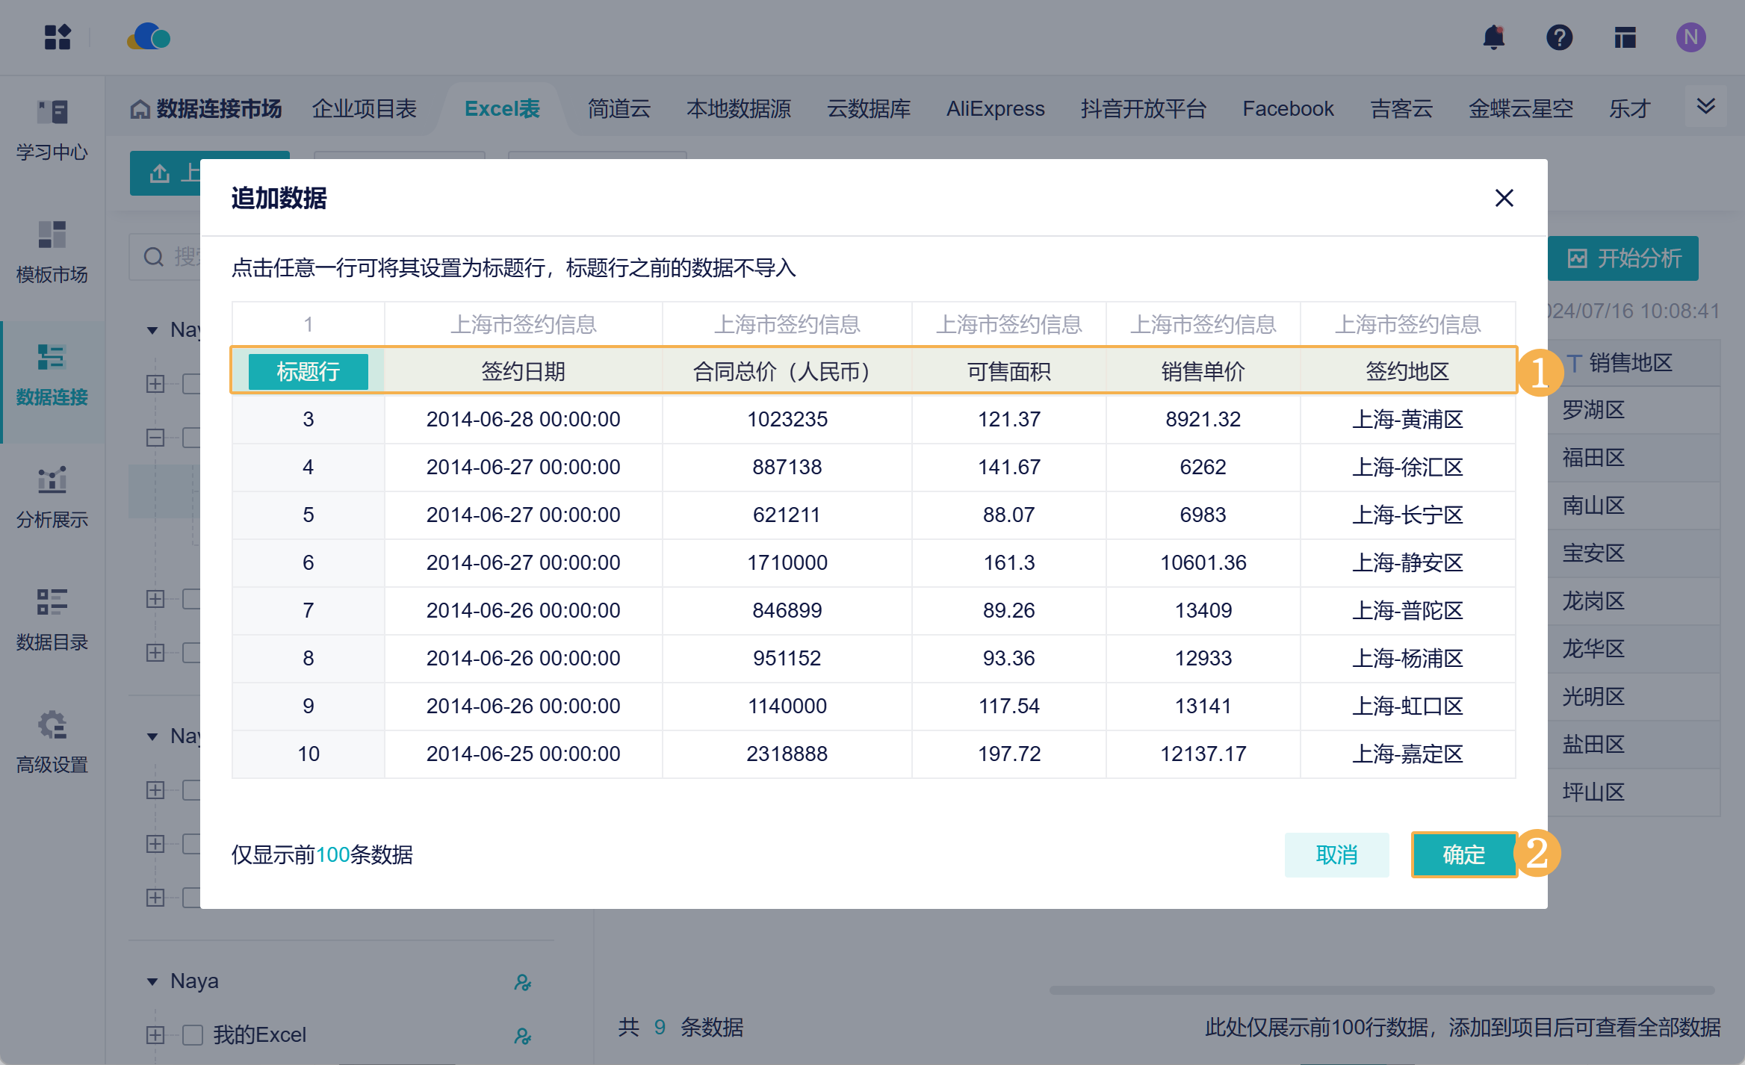1745x1065 pixels.
Task: Click the user avatar N icon
Action: click(x=1690, y=37)
